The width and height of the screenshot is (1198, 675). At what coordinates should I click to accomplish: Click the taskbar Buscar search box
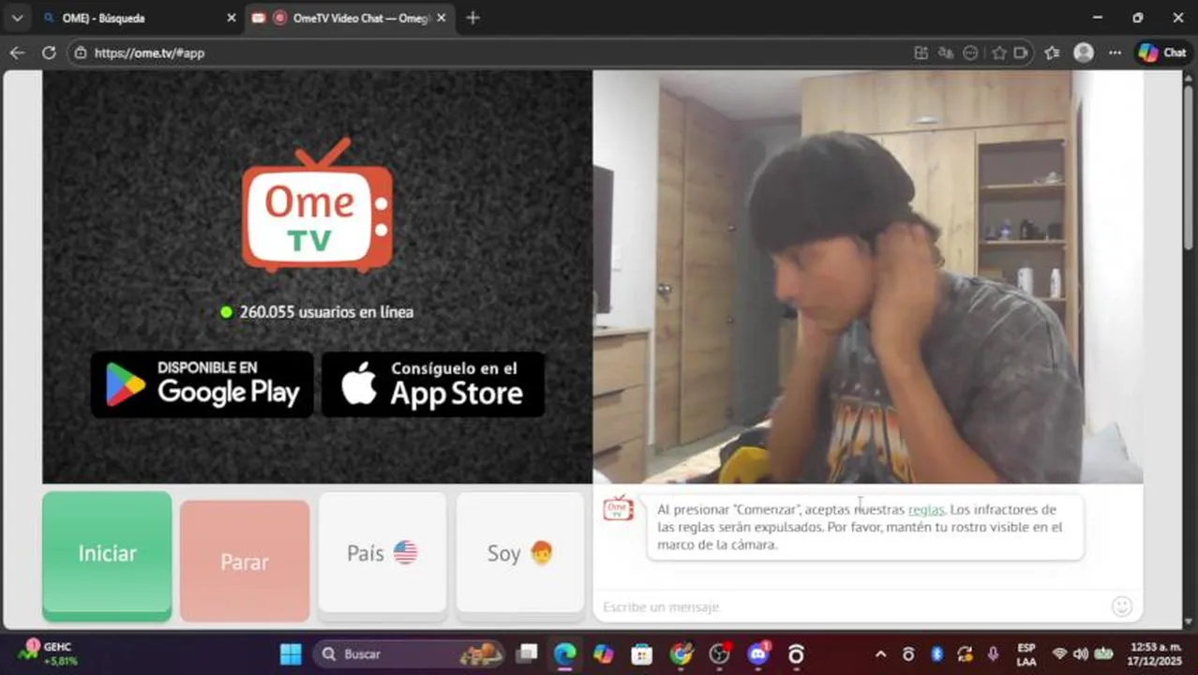pyautogui.click(x=409, y=653)
